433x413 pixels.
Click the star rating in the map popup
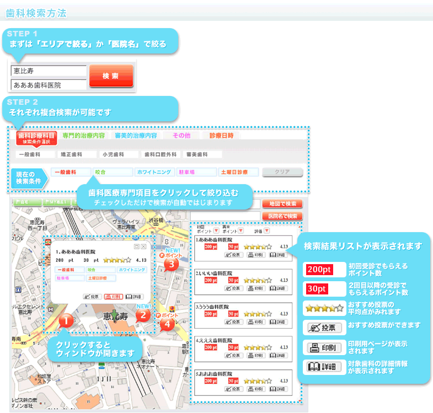pos(117,260)
